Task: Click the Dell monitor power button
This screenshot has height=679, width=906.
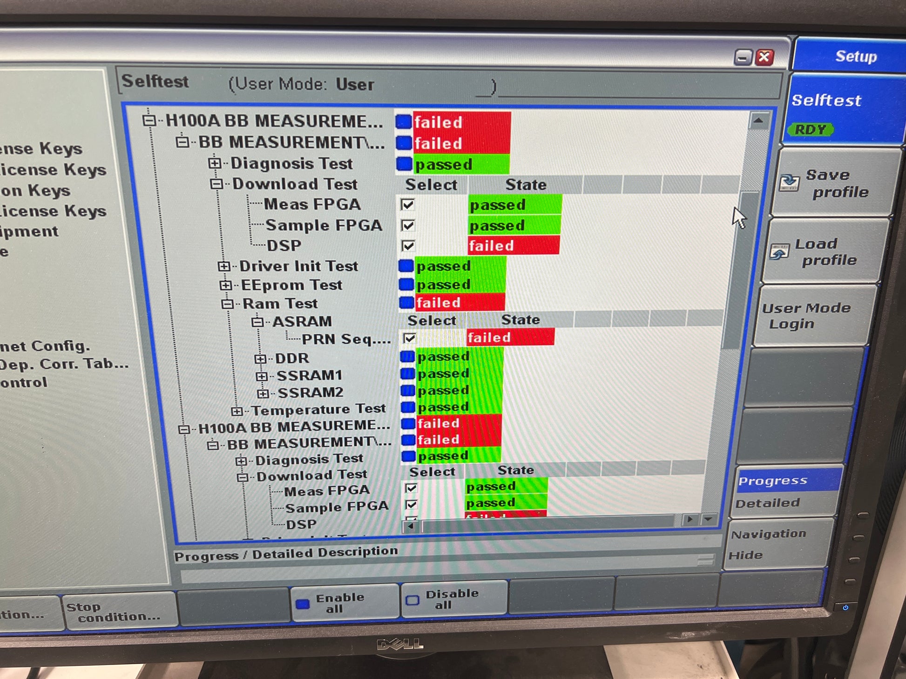Action: tap(845, 607)
